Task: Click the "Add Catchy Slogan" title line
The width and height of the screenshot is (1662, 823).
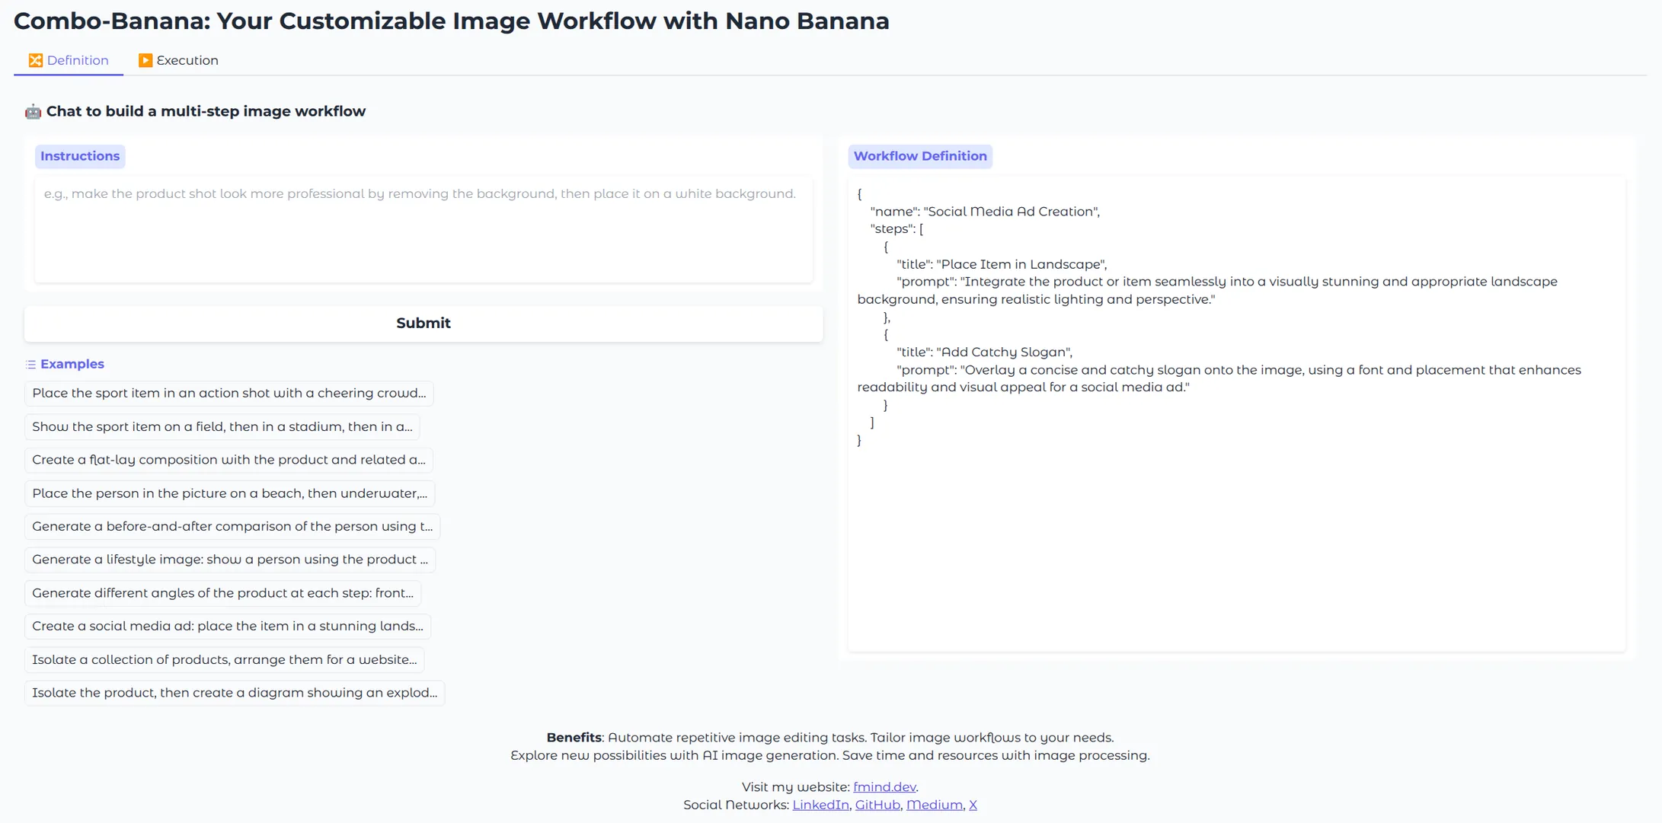Action: point(984,352)
